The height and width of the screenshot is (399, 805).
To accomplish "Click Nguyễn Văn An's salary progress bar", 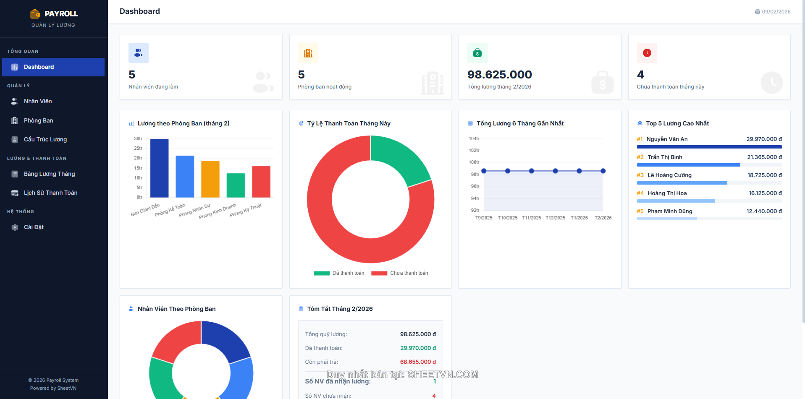I will [x=709, y=147].
